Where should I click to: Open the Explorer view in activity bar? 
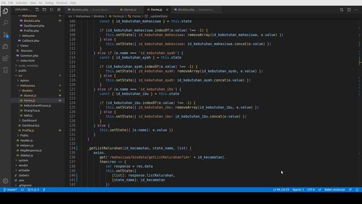[5, 11]
